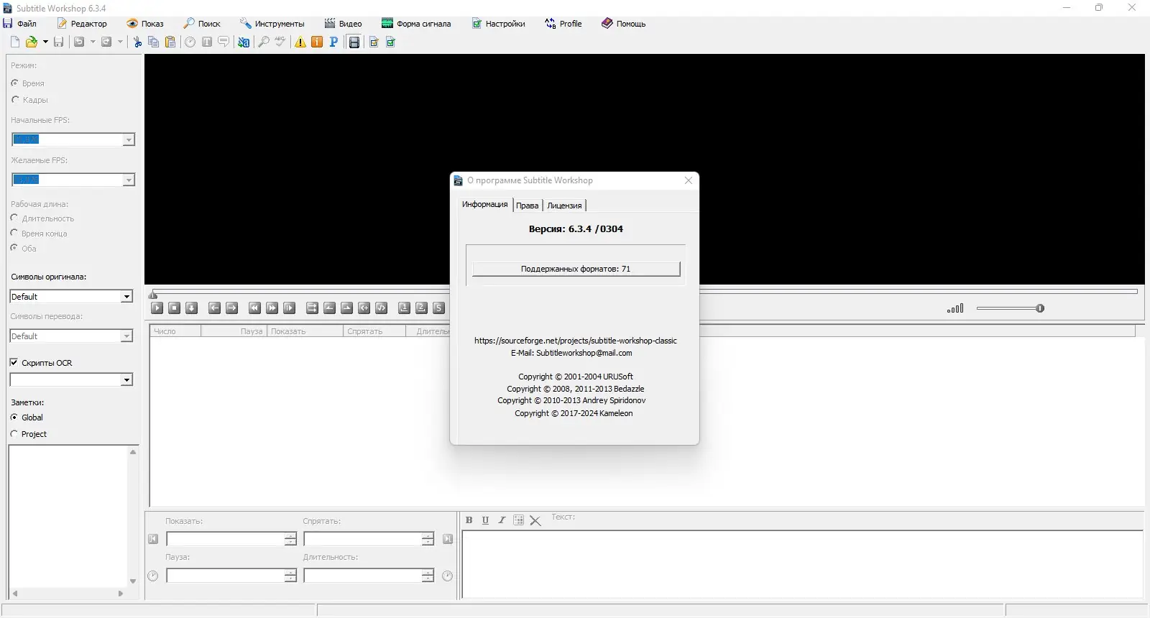Click the volume bars icon
Image resolution: width=1150 pixels, height=618 pixels.
click(955, 308)
